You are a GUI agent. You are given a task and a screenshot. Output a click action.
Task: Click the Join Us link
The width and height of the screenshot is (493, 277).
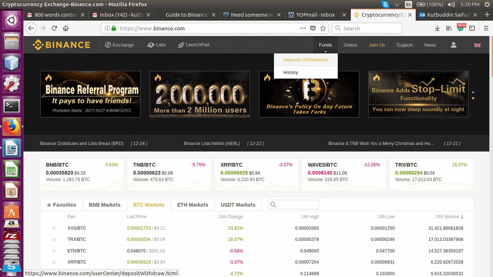(x=377, y=45)
